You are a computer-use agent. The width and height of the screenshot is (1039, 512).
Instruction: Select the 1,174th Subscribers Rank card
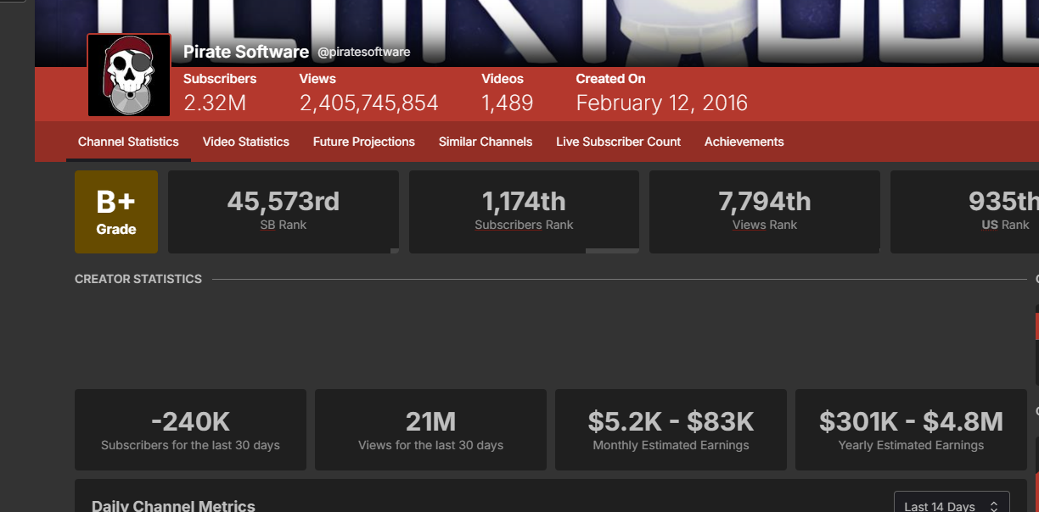[x=524, y=212]
